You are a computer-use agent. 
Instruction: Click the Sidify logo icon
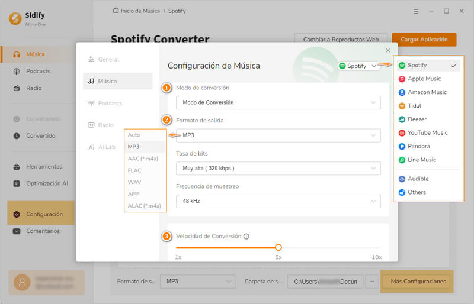pyautogui.click(x=15, y=19)
